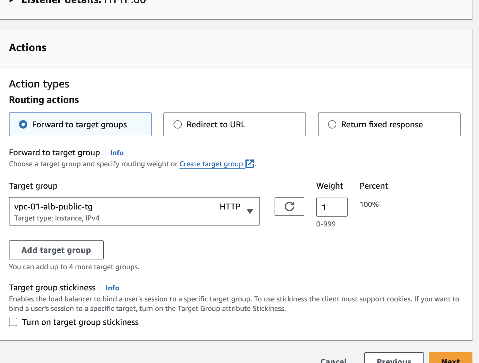The width and height of the screenshot is (479, 363).
Task: Go back with the Previous button
Action: point(394,359)
